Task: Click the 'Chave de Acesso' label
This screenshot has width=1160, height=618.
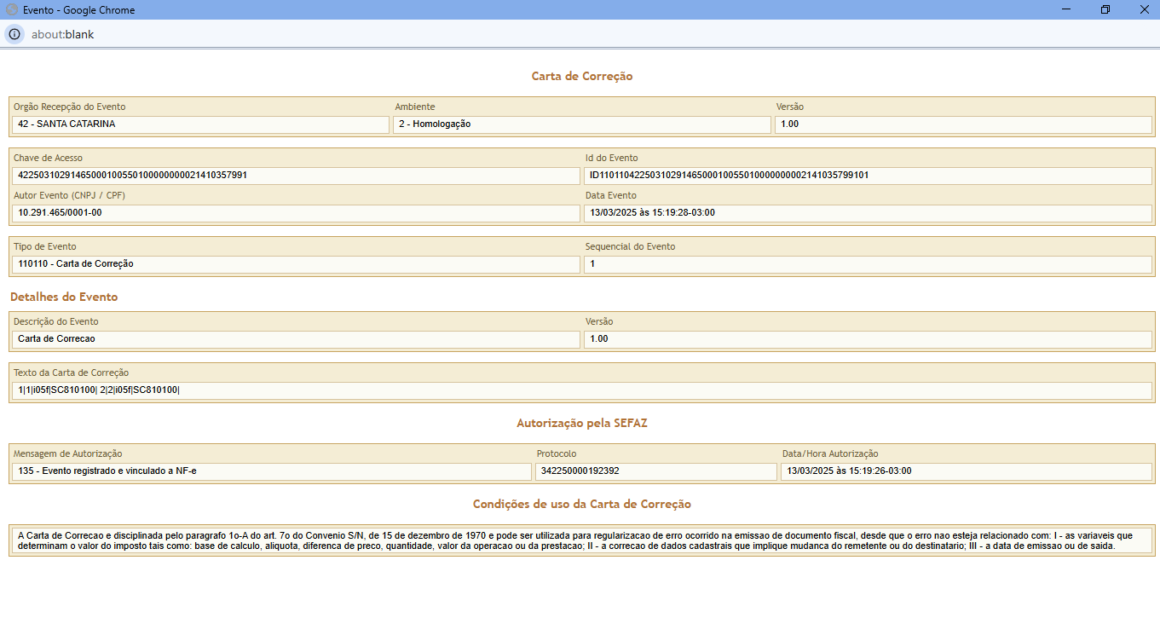Action: [x=49, y=159]
